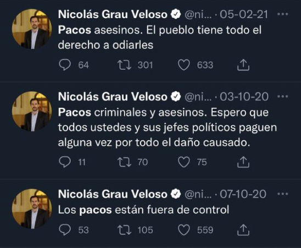Like the tweet with 75 likes
This screenshot has width=301, height=248.
pyautogui.click(x=184, y=162)
